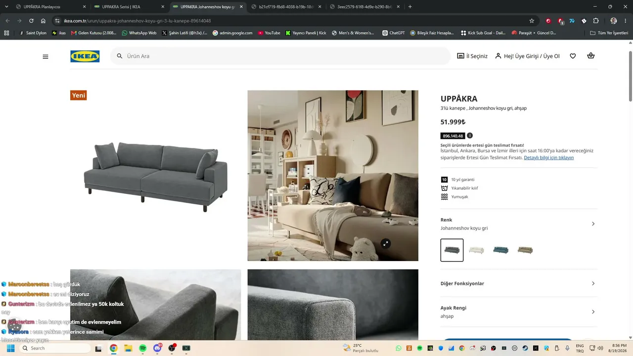Click the page vertical scrollbar
The height and width of the screenshot is (356, 633).
point(630,76)
